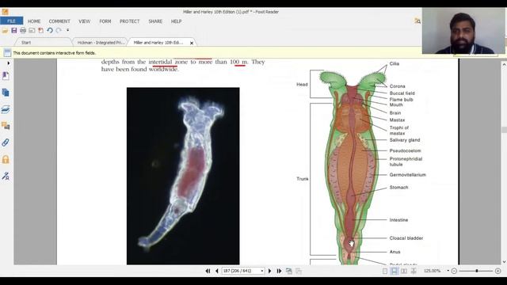Open the Pages thumbnails panel

pyautogui.click(x=6, y=93)
